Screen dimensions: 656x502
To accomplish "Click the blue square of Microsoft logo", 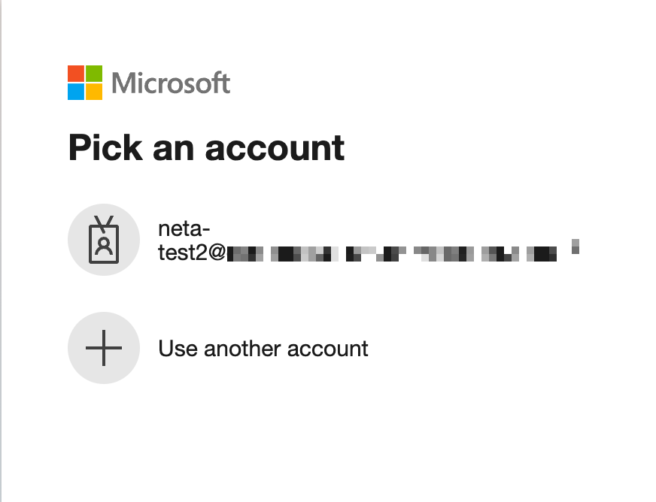I will tap(76, 92).
